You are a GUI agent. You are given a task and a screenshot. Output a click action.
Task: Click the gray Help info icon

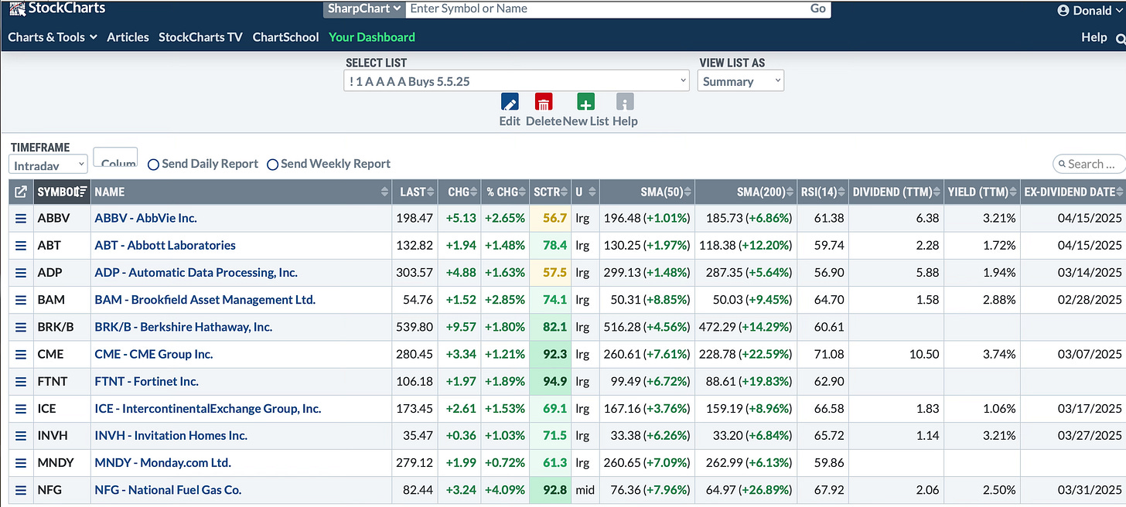click(x=624, y=102)
